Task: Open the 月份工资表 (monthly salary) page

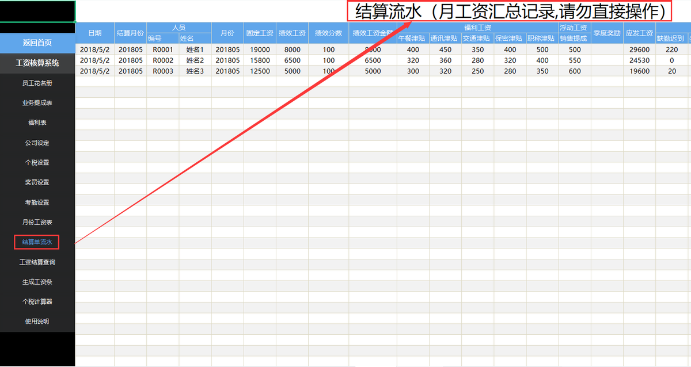Action: click(x=37, y=222)
